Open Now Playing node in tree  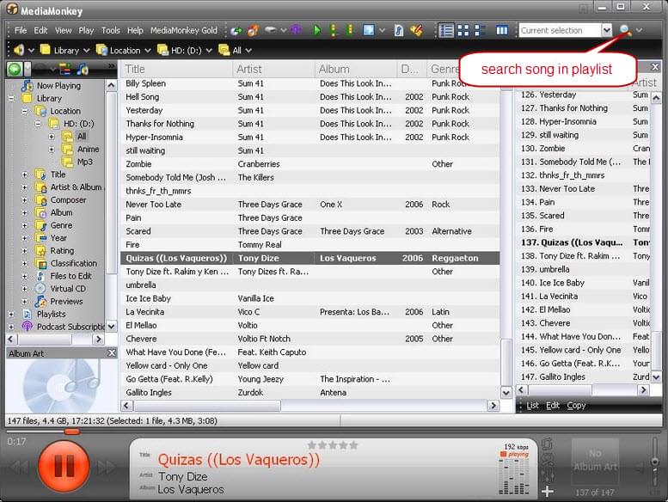58,86
